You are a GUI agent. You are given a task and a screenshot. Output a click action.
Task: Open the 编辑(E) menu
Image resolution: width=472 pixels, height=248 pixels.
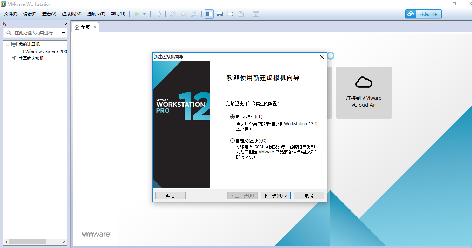click(30, 14)
